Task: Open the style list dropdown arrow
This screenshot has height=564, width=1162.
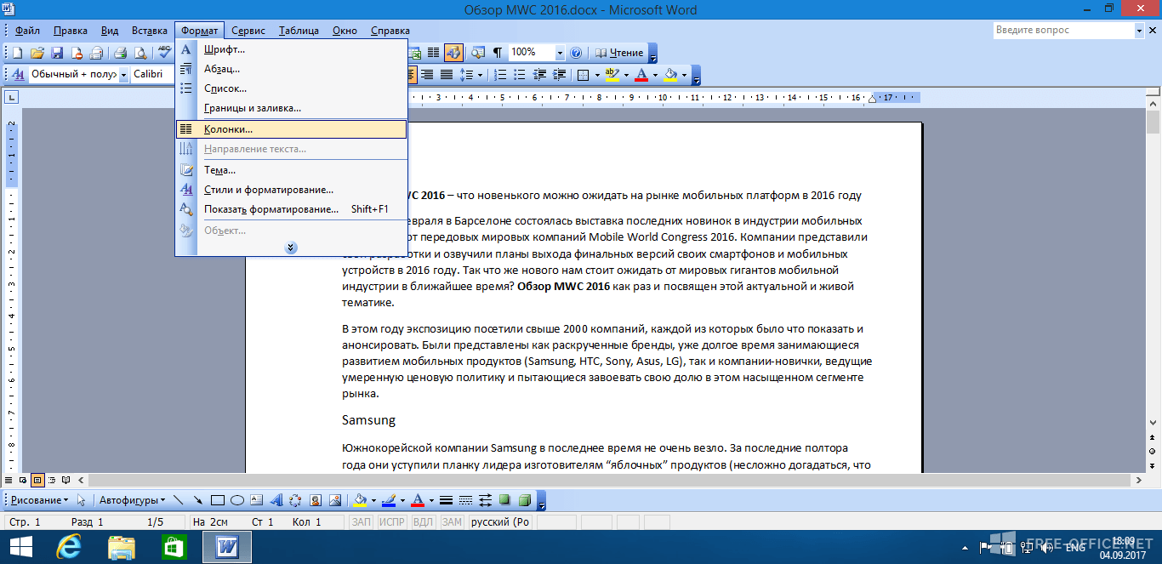Action: click(x=123, y=75)
